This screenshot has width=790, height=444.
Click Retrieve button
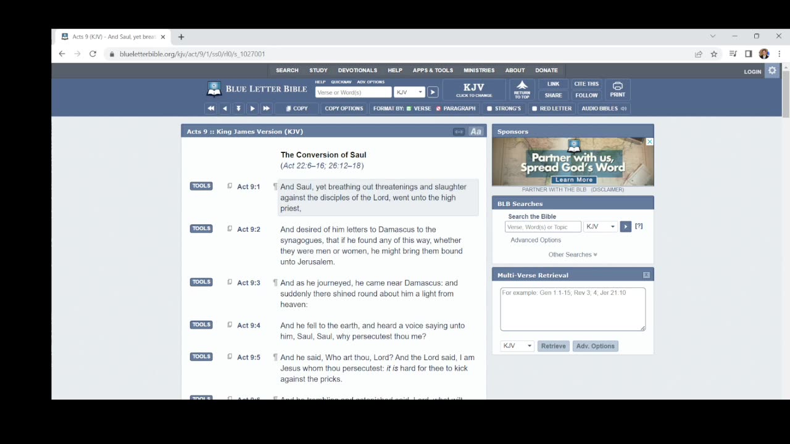[554, 346]
